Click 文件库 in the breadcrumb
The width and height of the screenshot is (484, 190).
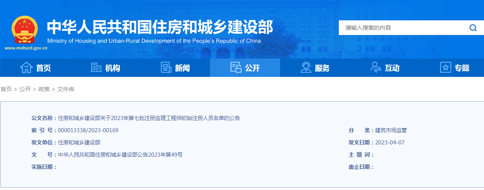[x=66, y=89]
